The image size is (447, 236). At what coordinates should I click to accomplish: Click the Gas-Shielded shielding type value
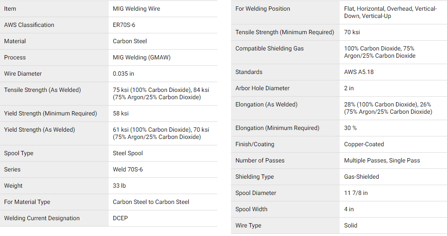(x=361, y=177)
